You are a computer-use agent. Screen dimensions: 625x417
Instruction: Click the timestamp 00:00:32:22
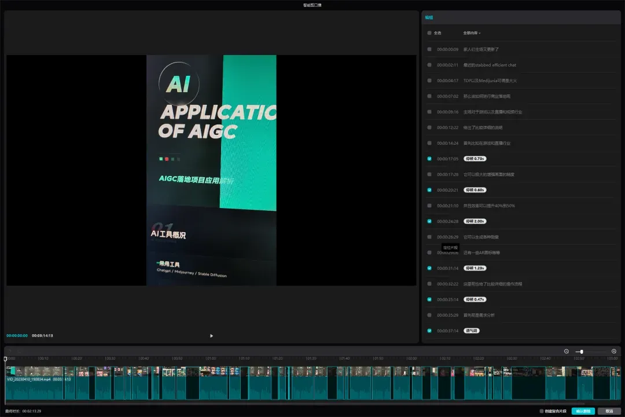tap(447, 284)
